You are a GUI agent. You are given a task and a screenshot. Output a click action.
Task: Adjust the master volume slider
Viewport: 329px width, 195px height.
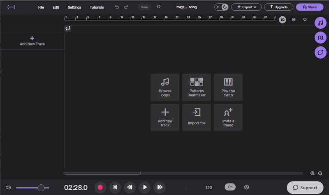tap(32, 188)
